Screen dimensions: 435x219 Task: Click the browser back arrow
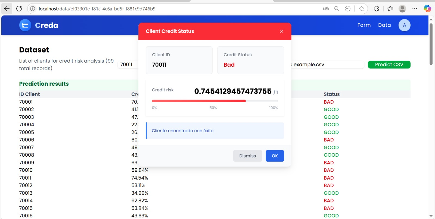coord(7,9)
